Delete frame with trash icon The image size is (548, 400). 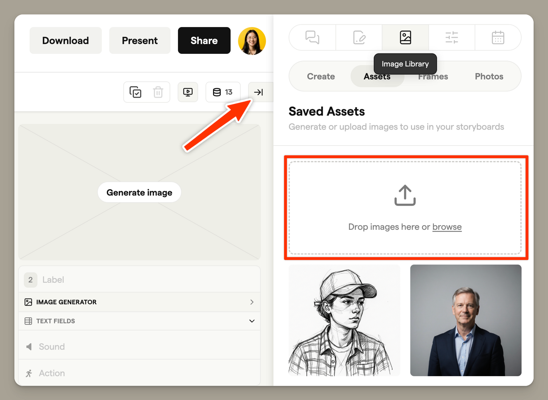(158, 92)
